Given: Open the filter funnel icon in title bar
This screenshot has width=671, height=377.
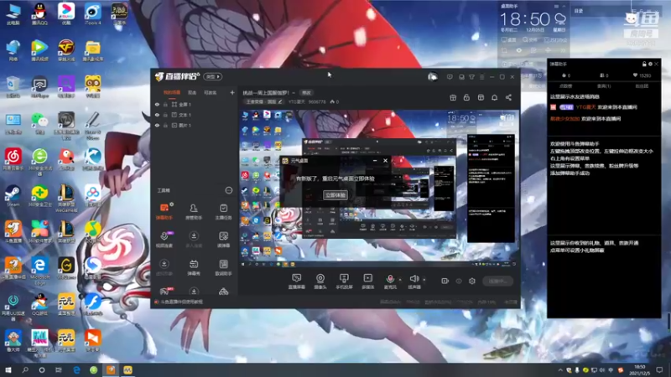Looking at the screenshot, I should pos(471,77).
